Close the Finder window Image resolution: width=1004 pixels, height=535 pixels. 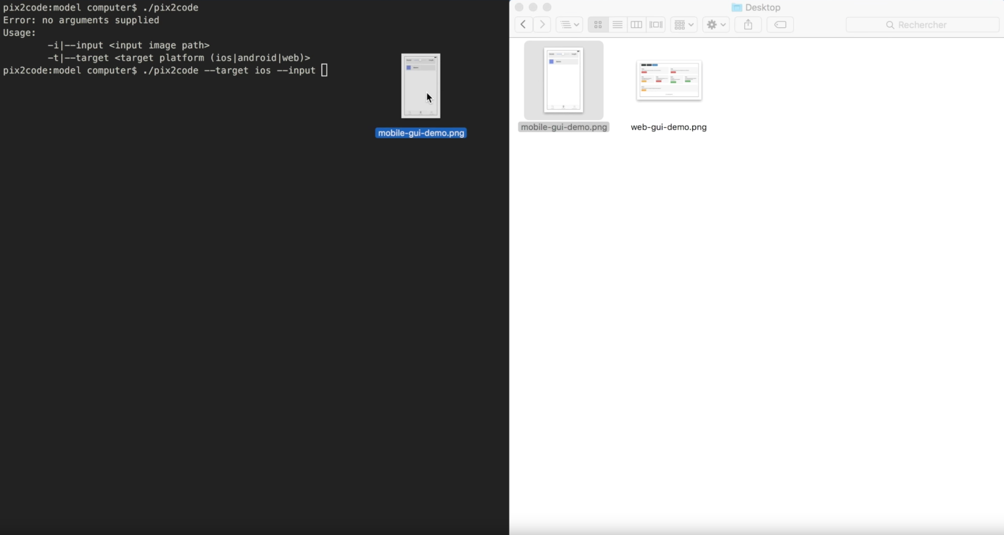tap(519, 7)
